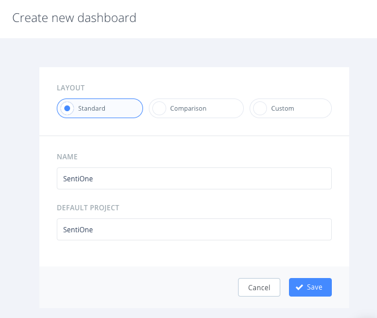Click the "Create new dashboard" heading
Screen dimensions: 377x318
74,18
